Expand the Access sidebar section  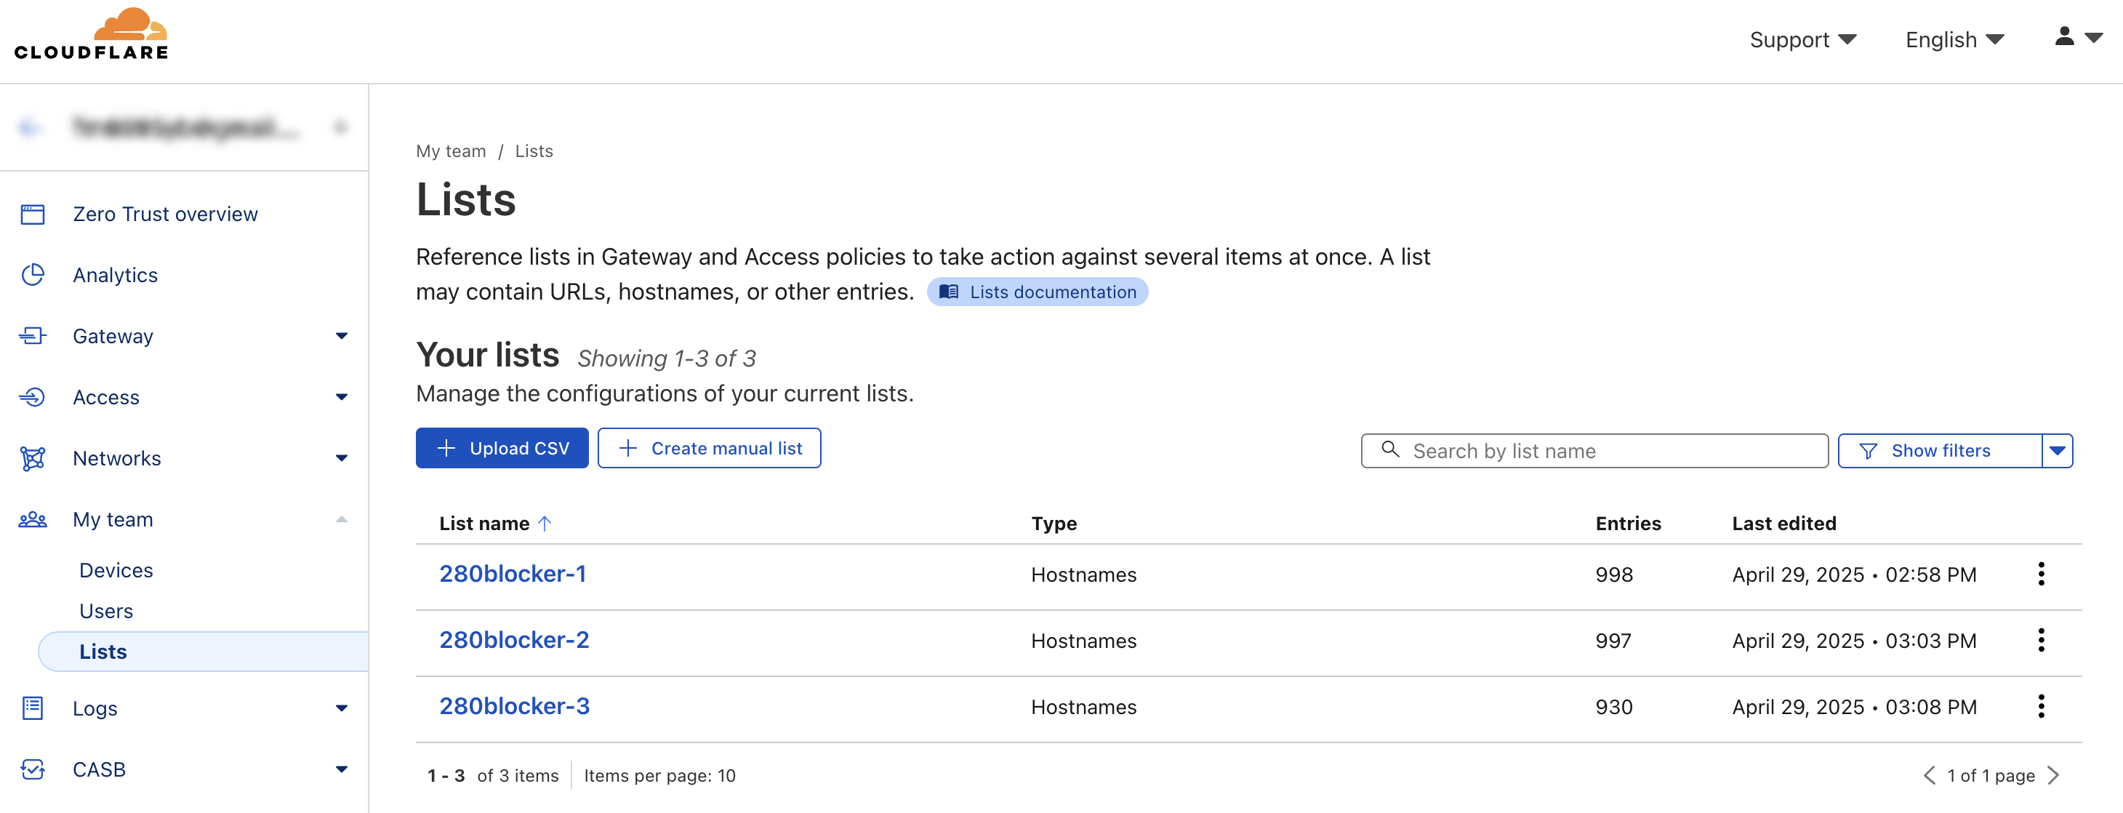click(x=341, y=396)
